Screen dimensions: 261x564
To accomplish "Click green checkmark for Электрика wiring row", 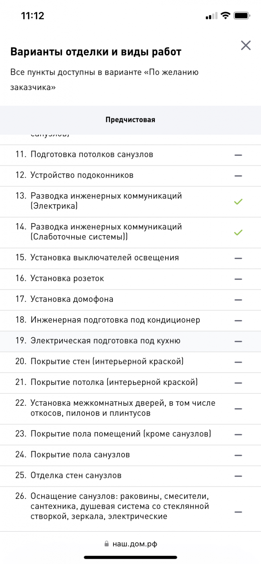I will click(x=238, y=202).
